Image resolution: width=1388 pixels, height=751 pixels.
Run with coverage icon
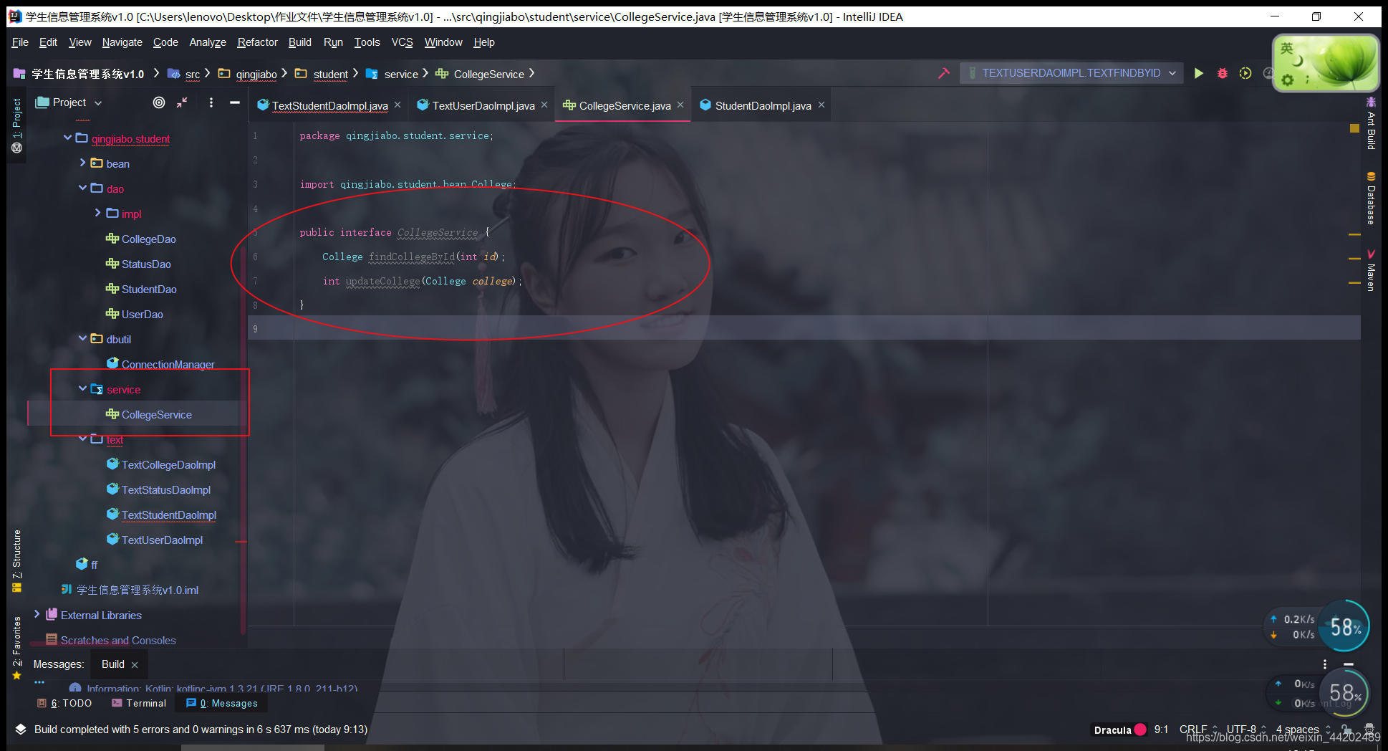click(x=1245, y=73)
